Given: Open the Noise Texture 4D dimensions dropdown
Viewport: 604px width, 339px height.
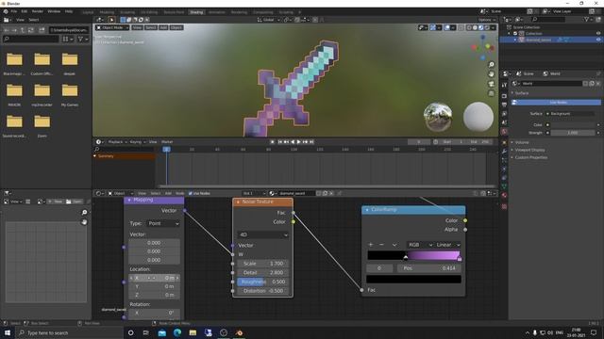Looking at the screenshot, I should tap(262, 234).
